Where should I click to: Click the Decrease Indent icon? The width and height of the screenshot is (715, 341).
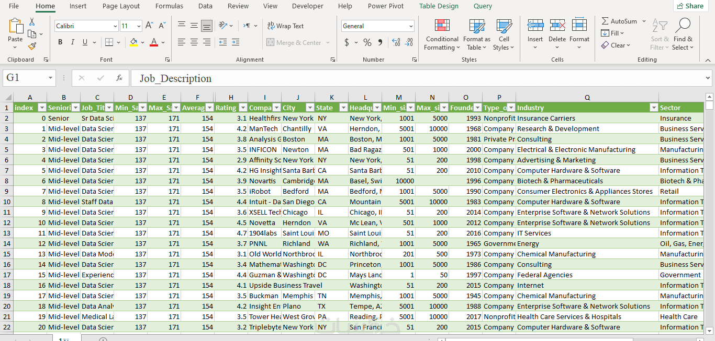[223, 42]
